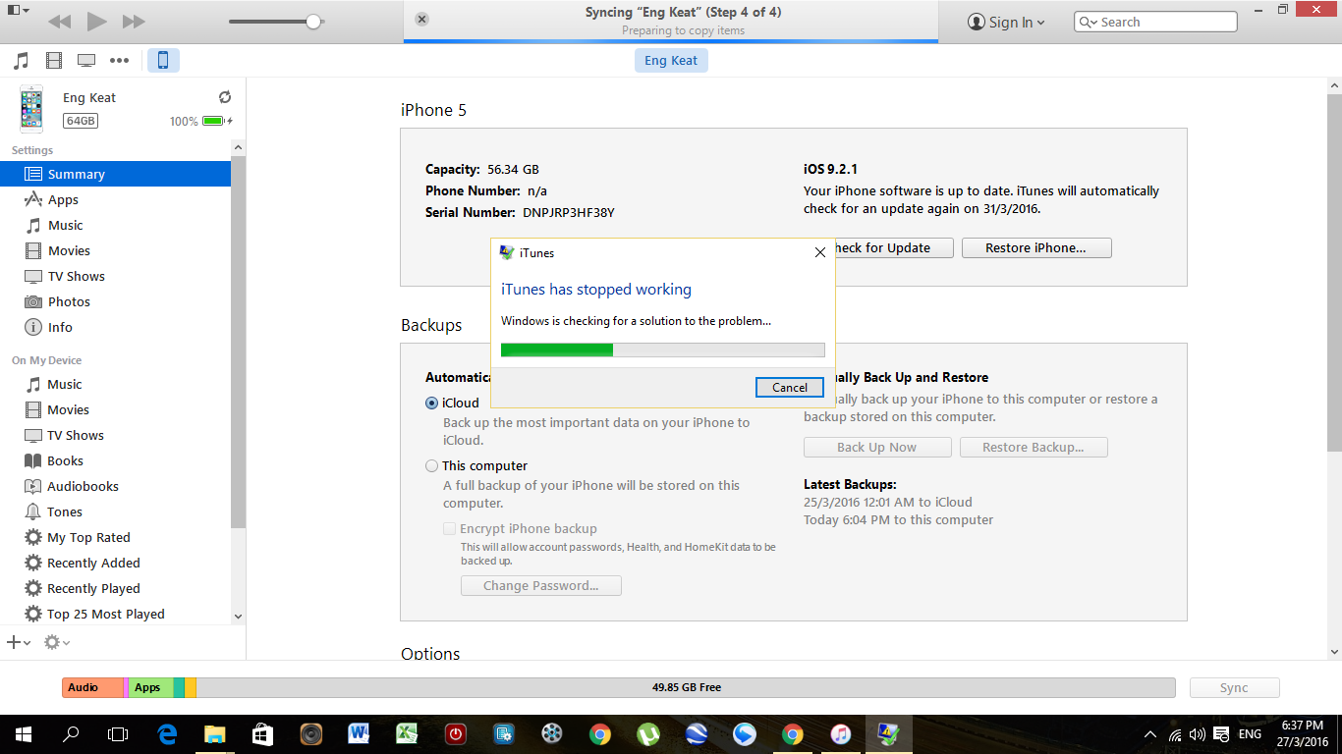Screen dimensions: 1342x754
Task: Click the sidebar scroll-up arrow
Action: tap(238, 147)
